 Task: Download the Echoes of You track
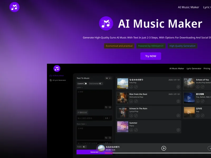(198, 87)
